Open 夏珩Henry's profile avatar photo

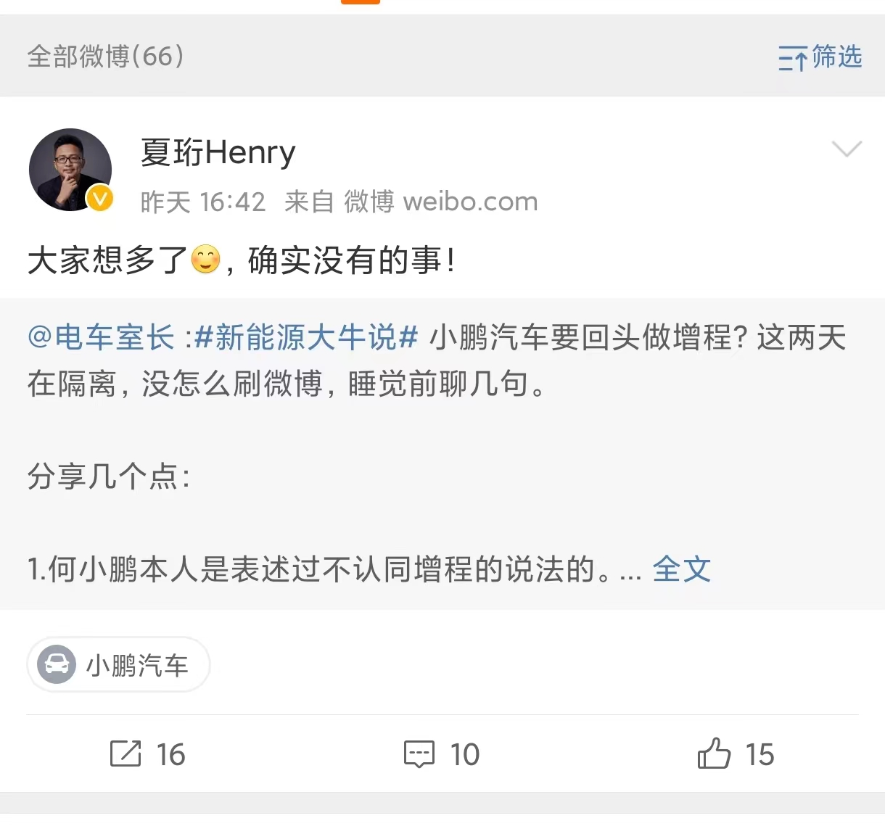tap(70, 169)
